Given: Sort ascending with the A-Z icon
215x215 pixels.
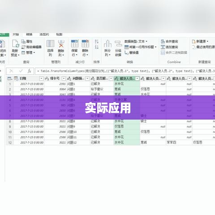Looking at the screenshot, I should (x=97, y=41).
